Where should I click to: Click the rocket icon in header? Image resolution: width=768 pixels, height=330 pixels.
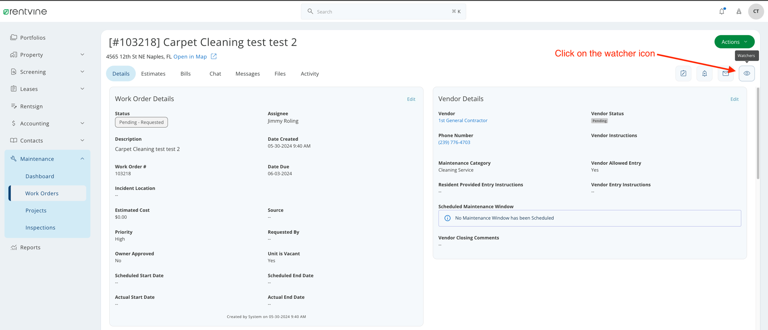click(x=739, y=12)
